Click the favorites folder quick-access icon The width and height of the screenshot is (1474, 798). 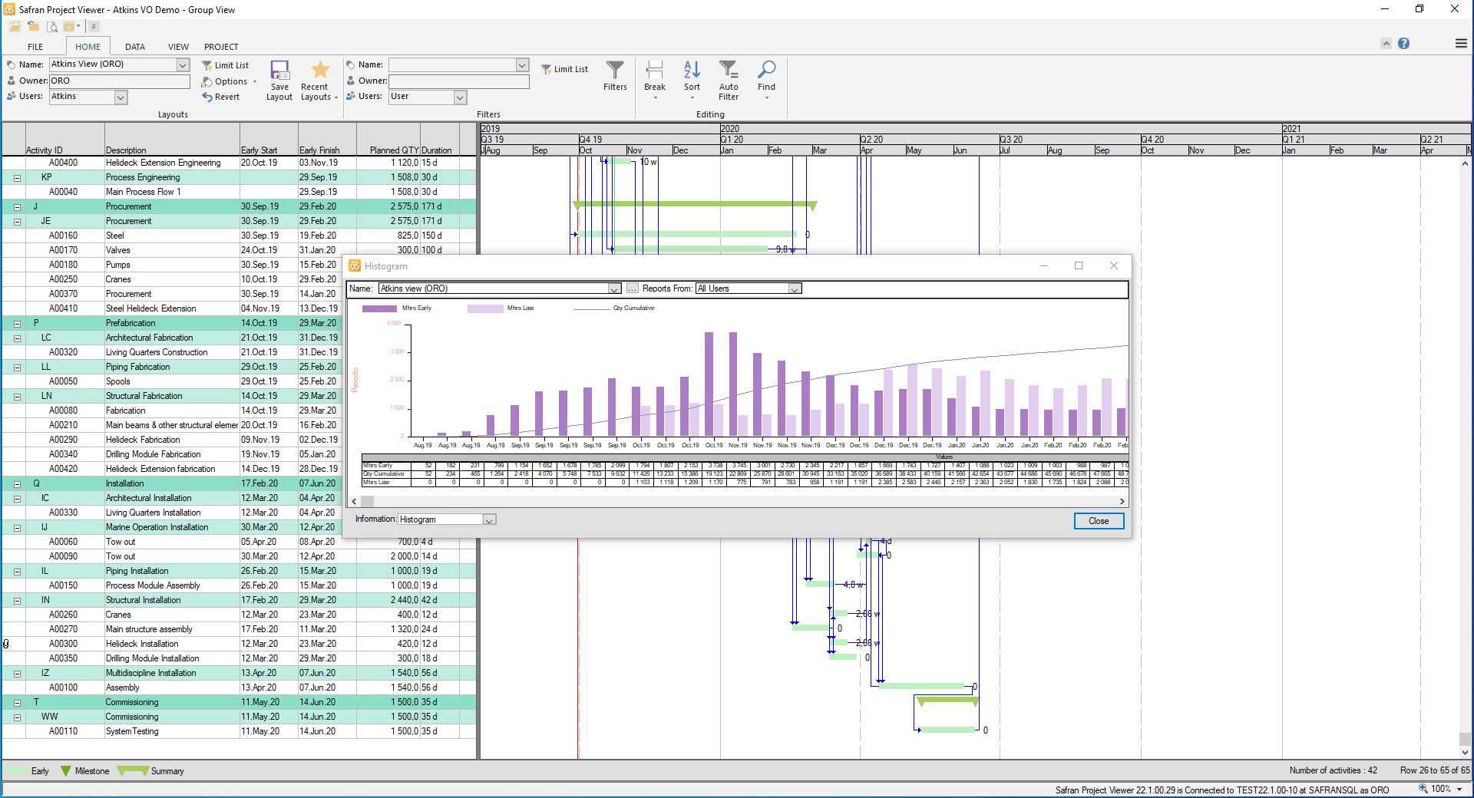click(69, 27)
